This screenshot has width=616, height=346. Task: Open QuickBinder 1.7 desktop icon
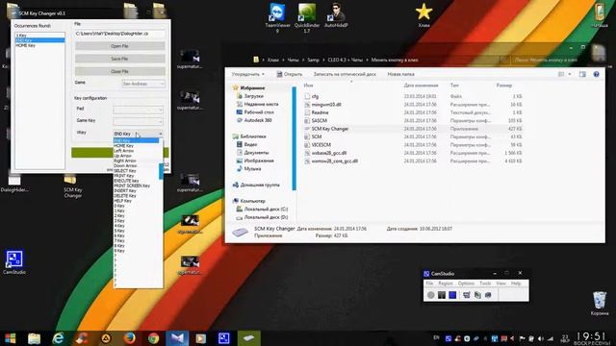307,17
